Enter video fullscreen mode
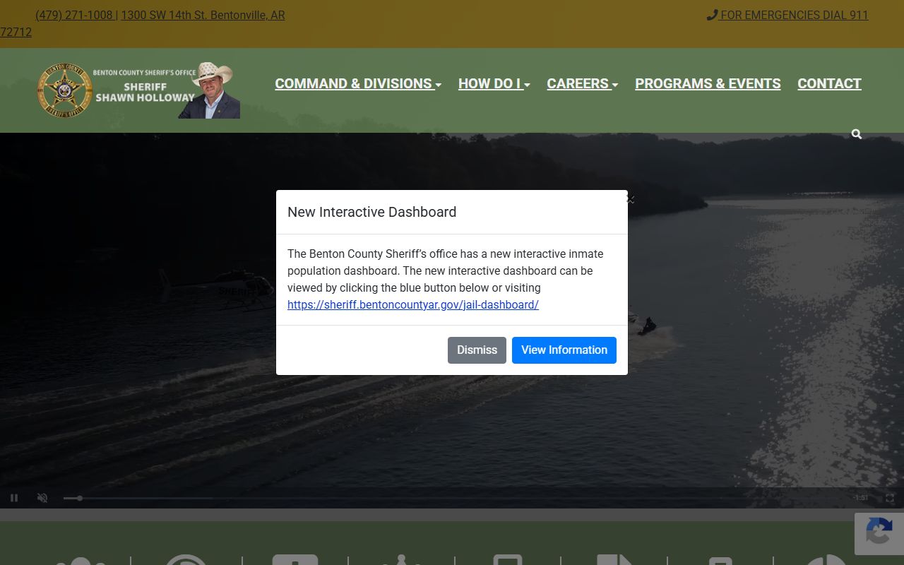 tap(890, 498)
